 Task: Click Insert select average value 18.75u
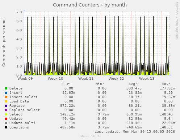[135, 97]
